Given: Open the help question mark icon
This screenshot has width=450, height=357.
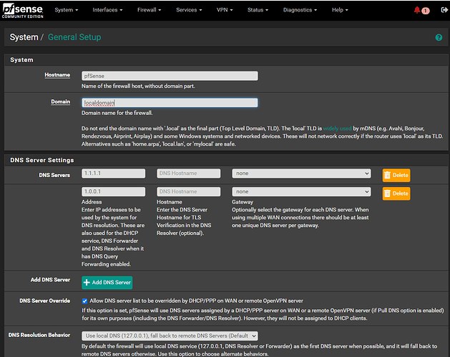Looking at the screenshot, I should 439,37.
